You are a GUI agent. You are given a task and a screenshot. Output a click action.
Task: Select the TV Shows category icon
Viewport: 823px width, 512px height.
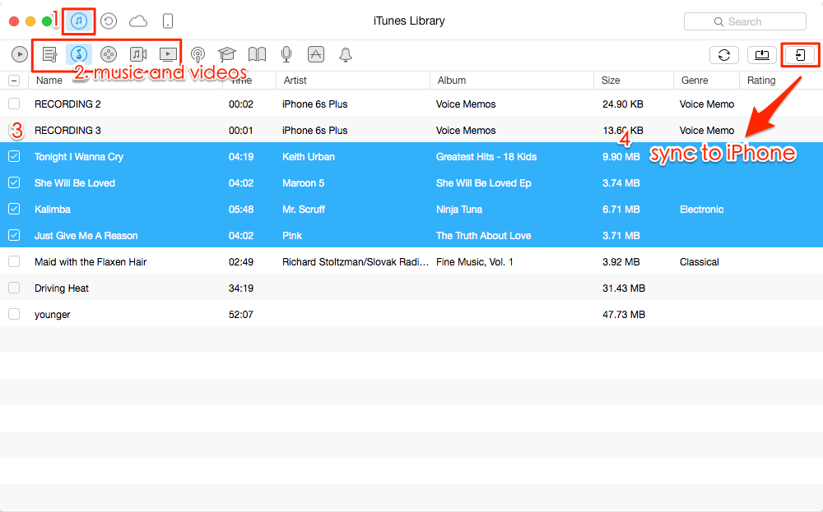click(x=168, y=54)
